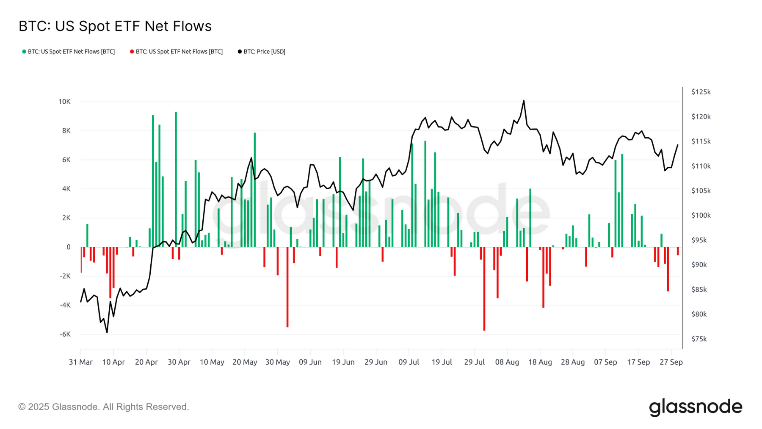The height and width of the screenshot is (429, 762).
Task: Hide the red-marked Net Flows legend series label
Action: tap(179, 52)
